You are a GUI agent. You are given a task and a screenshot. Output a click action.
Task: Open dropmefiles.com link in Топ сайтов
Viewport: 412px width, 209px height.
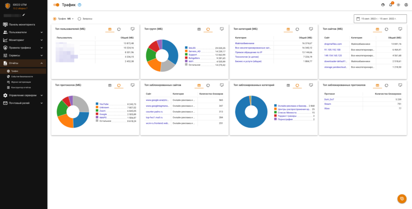click(333, 44)
